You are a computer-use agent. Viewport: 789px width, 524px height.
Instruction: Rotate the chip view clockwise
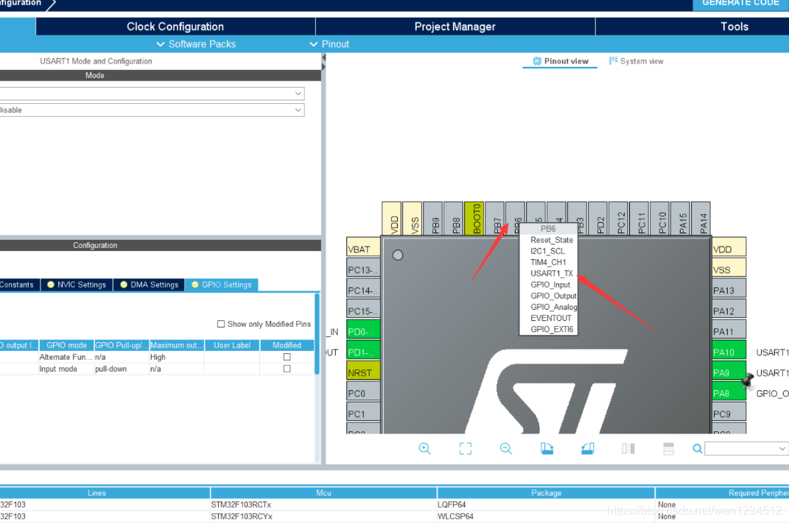pos(547,448)
